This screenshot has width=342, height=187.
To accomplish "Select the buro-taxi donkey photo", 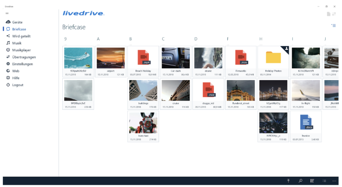I will [143, 123].
